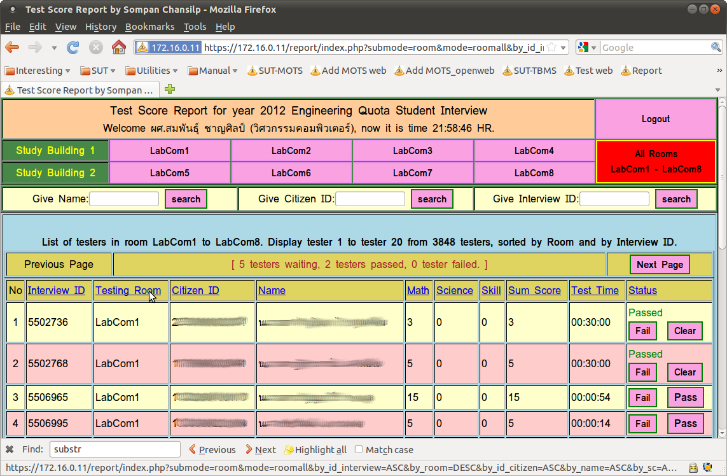Go forward with the forward arrow

tap(35, 47)
